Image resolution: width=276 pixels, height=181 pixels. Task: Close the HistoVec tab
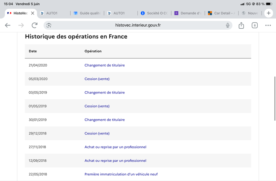tap(32, 13)
